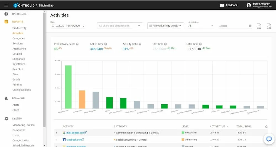Sort by Category column header
Screen dimensions: 276x147
click(x=120, y=126)
